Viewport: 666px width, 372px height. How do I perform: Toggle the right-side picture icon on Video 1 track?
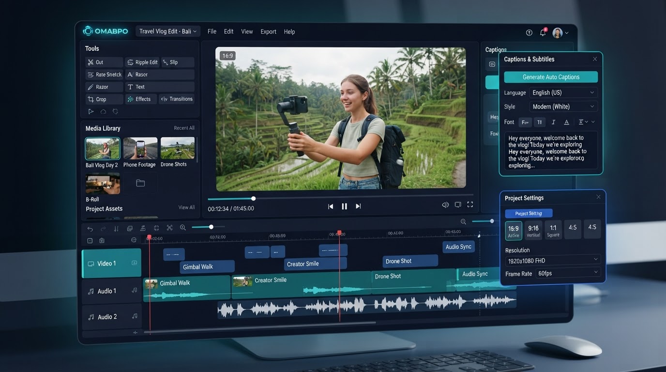[135, 263]
